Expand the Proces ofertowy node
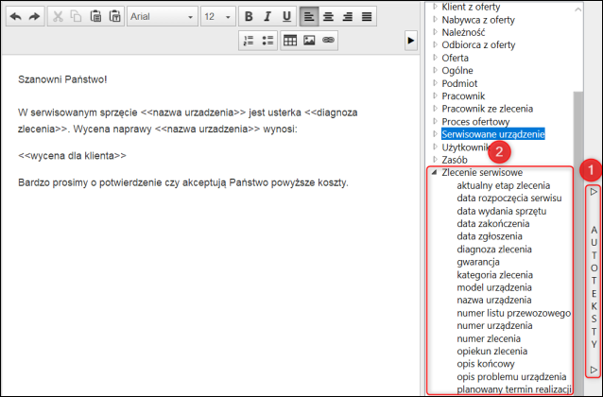 (436, 121)
